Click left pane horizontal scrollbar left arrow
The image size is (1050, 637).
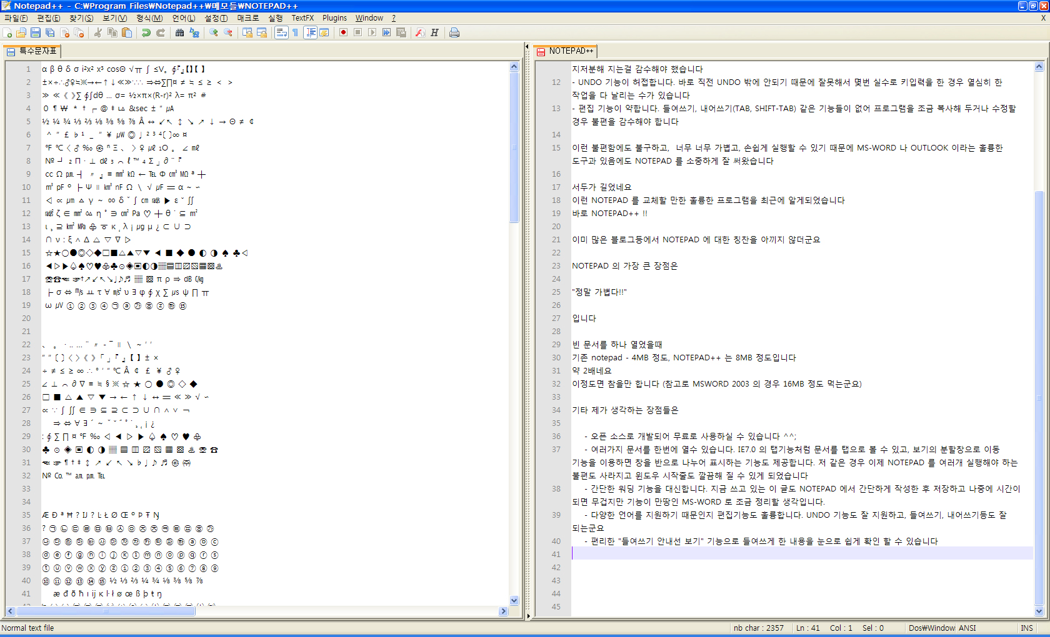[x=10, y=611]
